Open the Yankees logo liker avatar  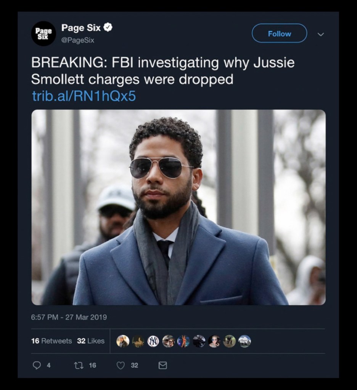(x=153, y=341)
